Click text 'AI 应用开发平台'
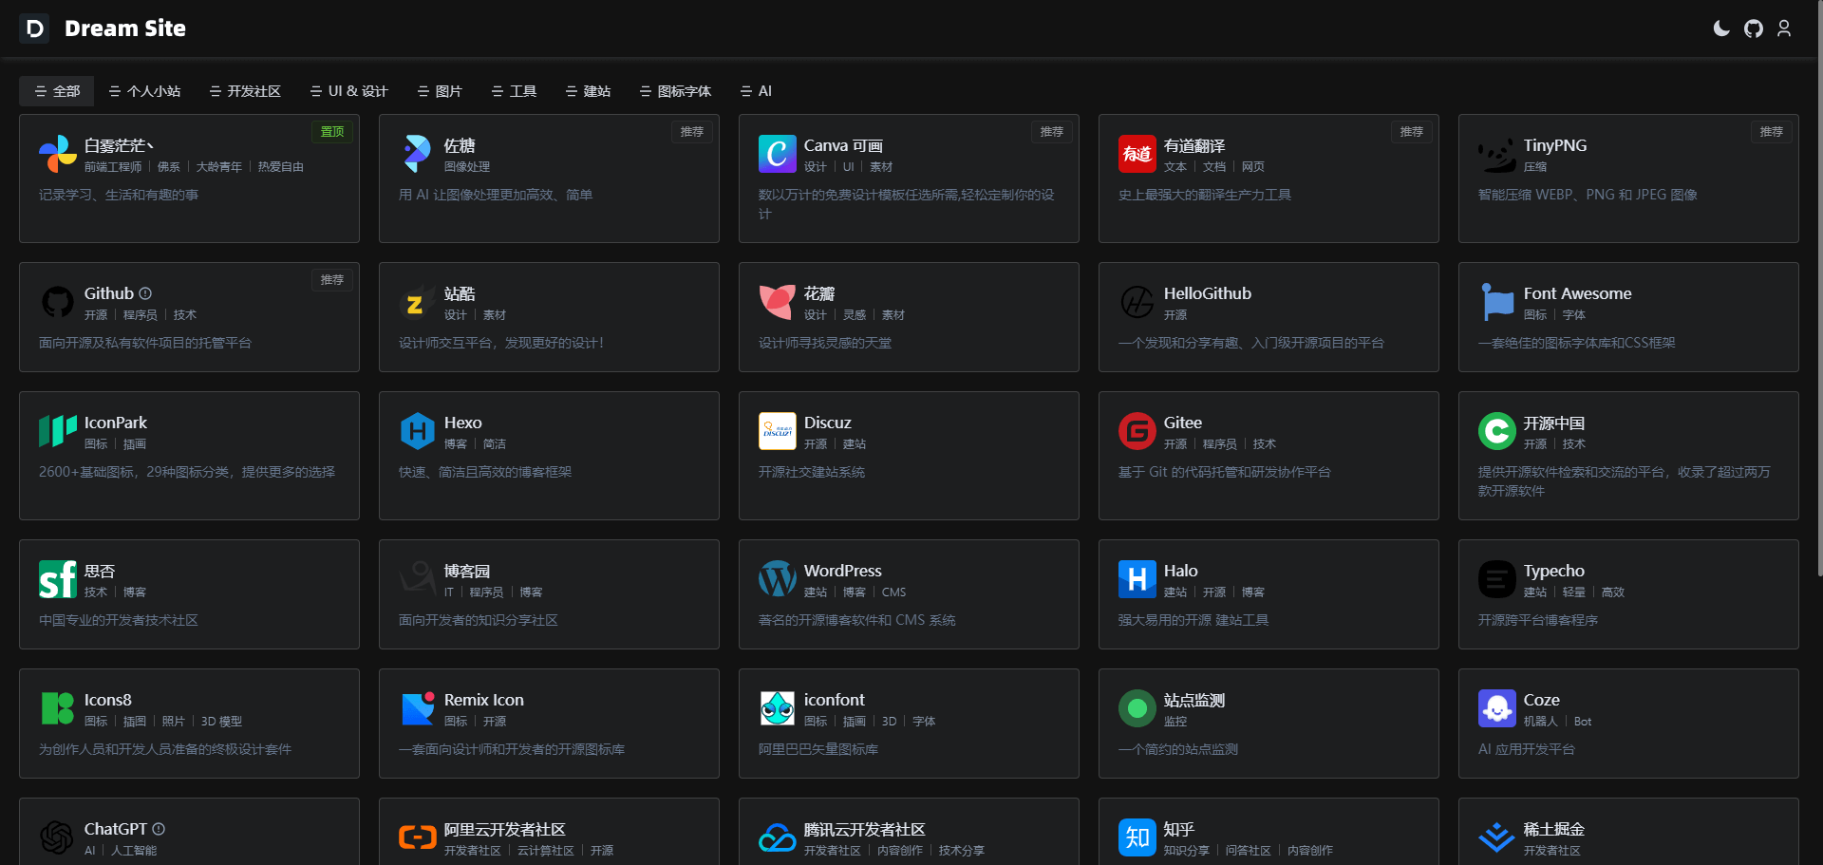Viewport: 1823px width, 865px height. click(x=1527, y=749)
